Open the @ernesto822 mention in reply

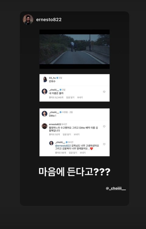coord(63,146)
